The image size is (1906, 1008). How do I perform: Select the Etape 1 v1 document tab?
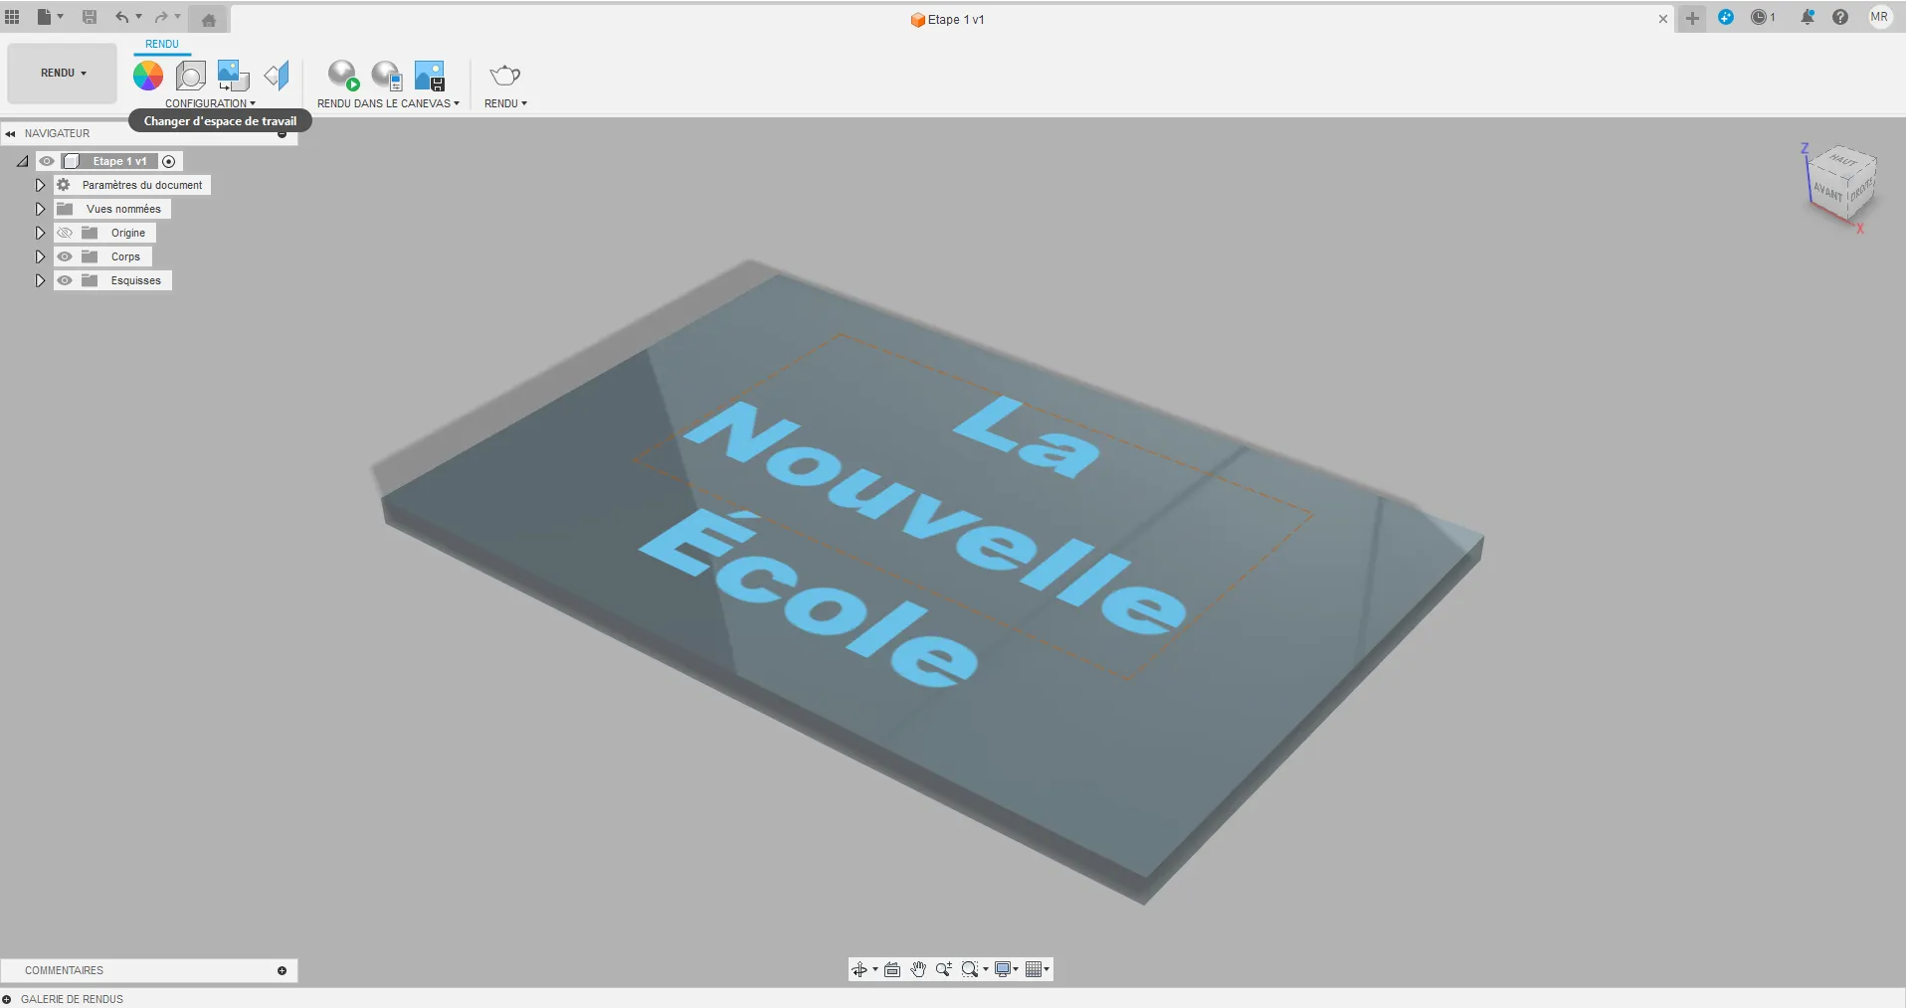click(948, 19)
